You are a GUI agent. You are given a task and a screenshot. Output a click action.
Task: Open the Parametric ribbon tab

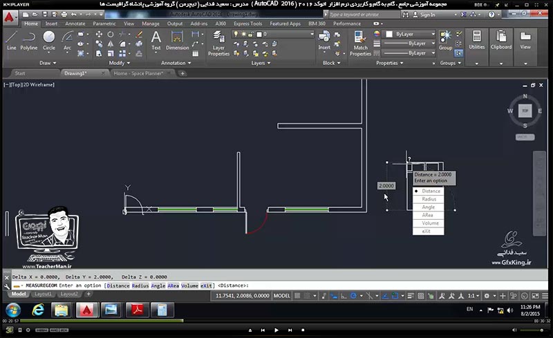pos(104,24)
